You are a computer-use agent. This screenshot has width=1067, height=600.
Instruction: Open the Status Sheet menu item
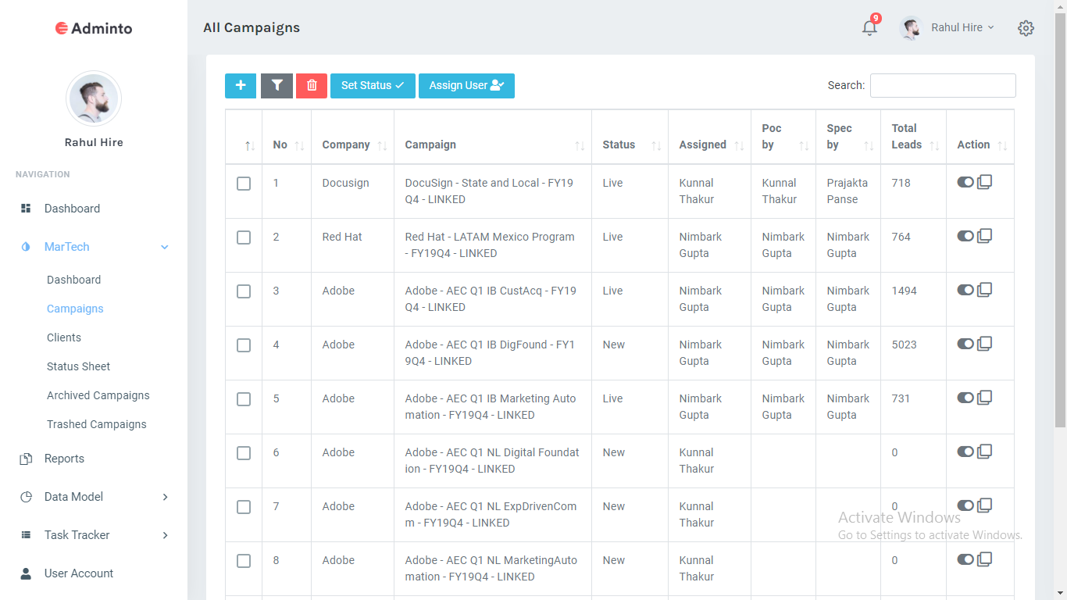(78, 366)
